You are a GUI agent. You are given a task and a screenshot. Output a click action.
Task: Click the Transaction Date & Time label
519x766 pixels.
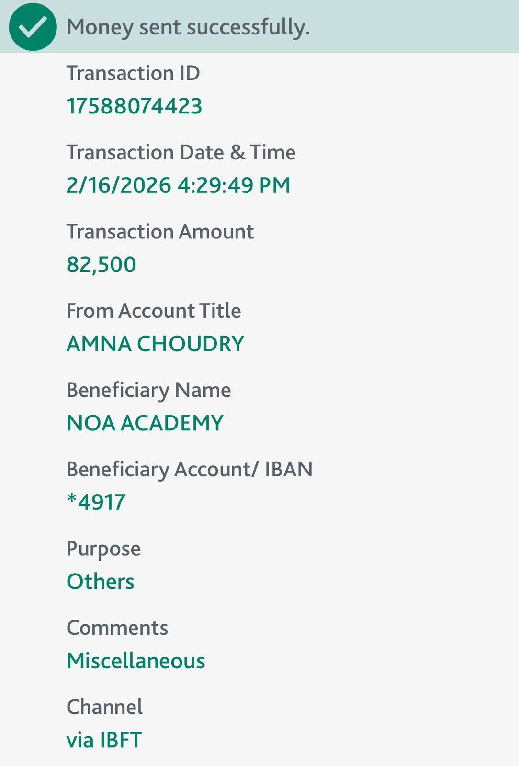(181, 153)
